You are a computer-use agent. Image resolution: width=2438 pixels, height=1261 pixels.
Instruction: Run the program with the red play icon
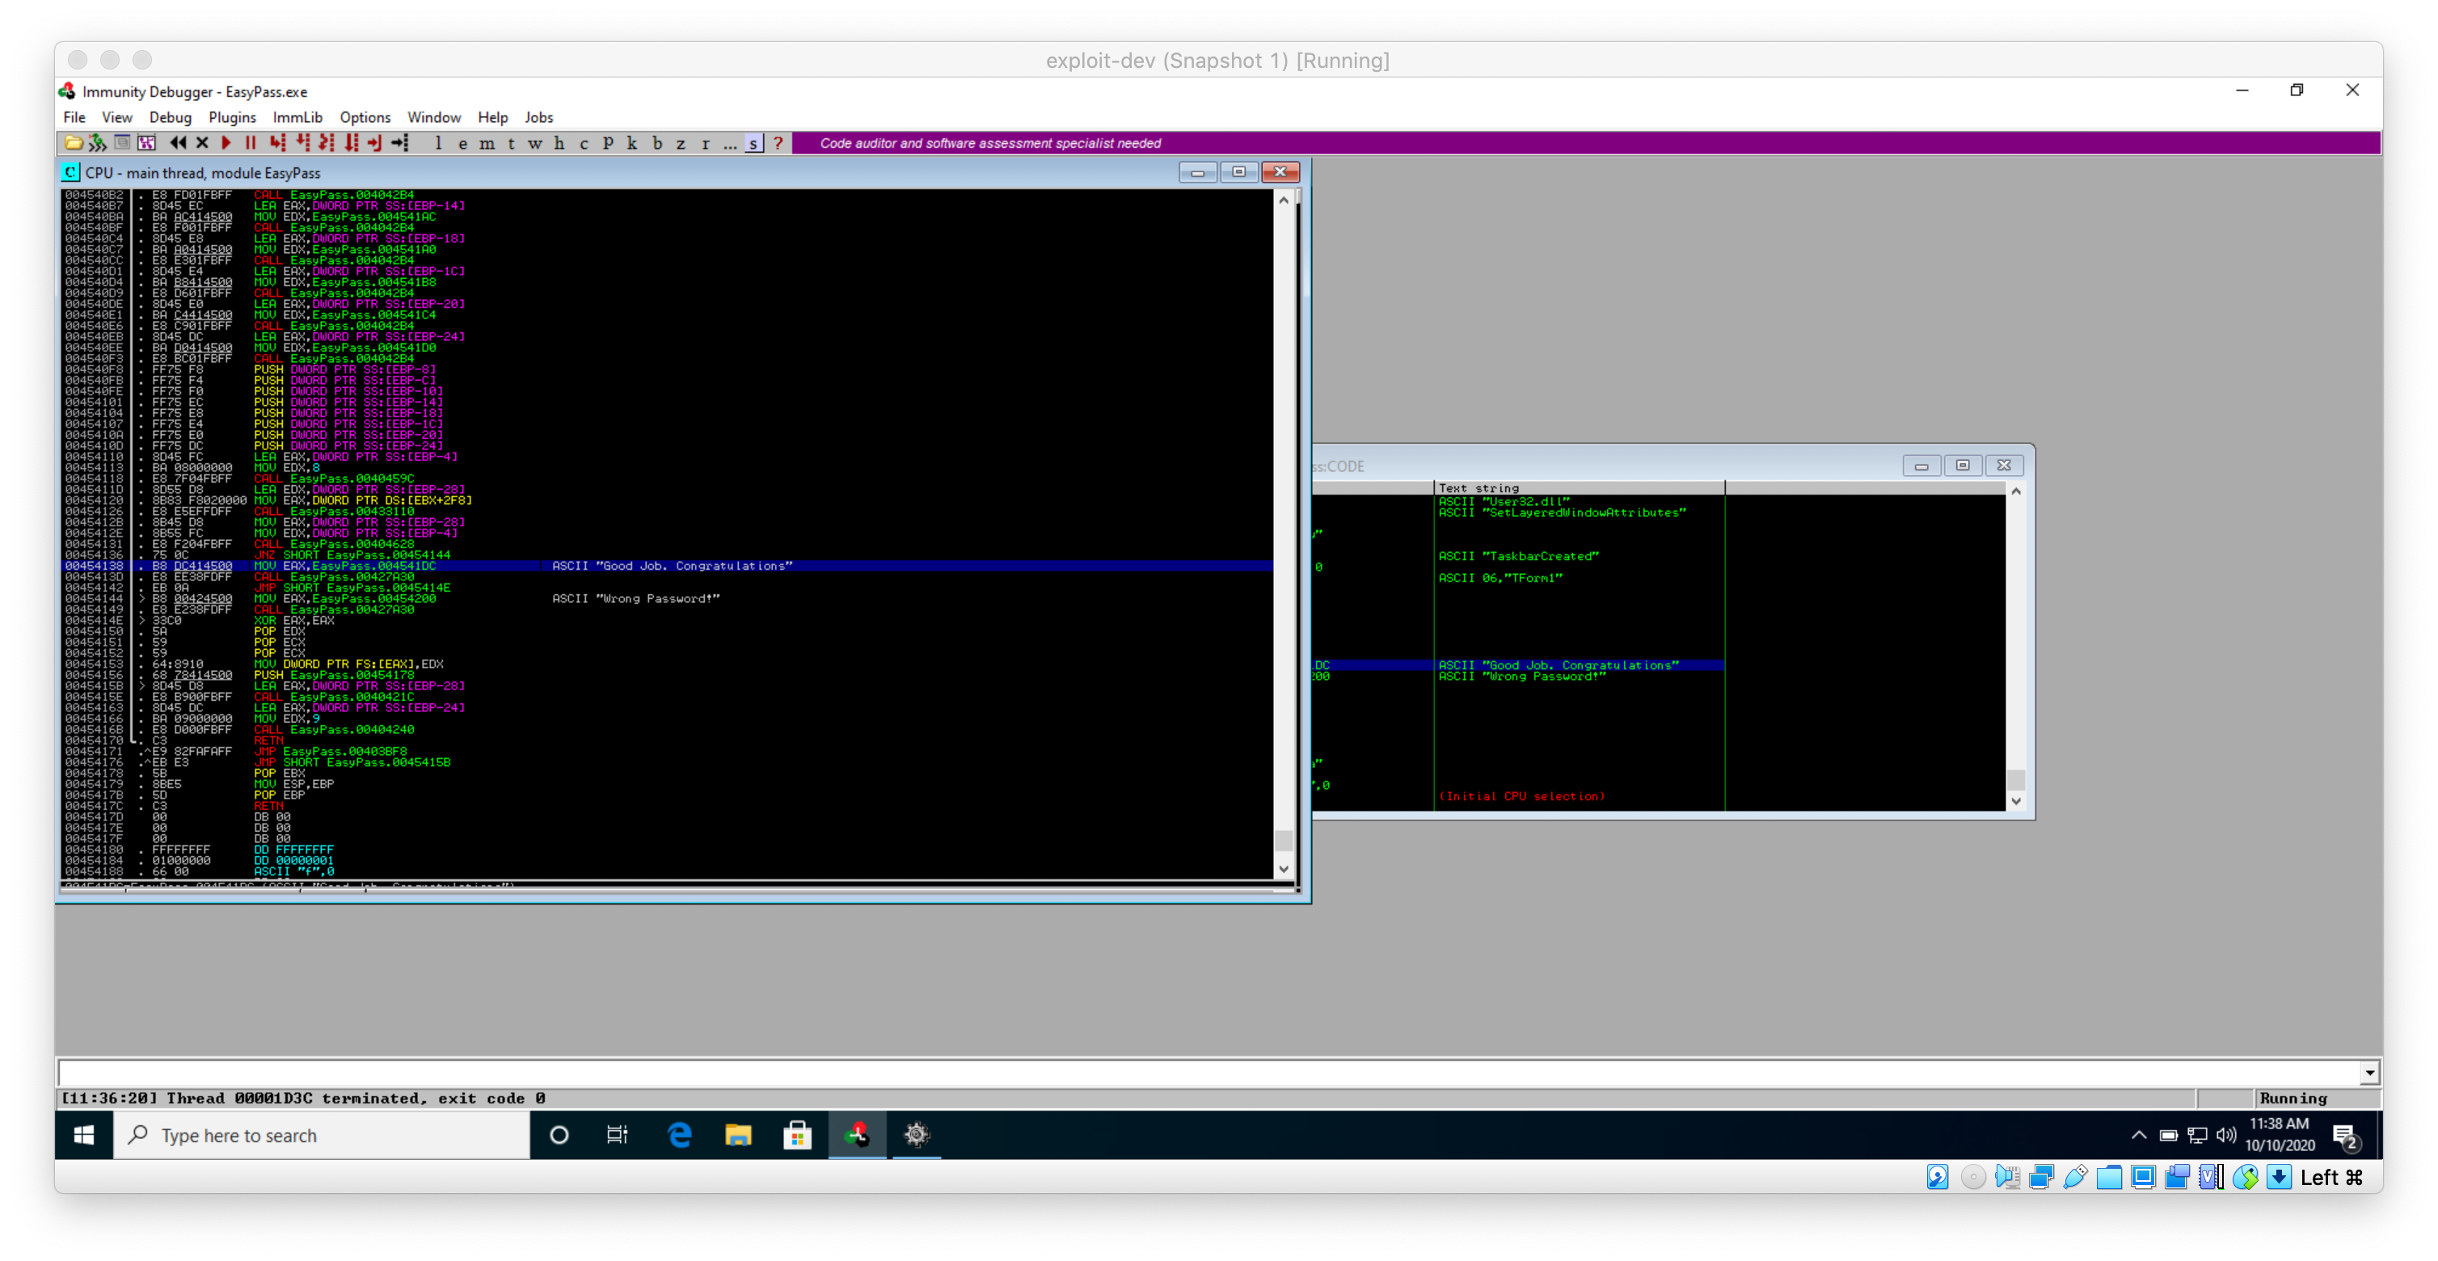pyautogui.click(x=226, y=143)
